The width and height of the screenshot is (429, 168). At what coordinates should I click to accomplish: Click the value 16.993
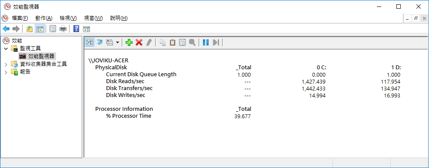point(392,96)
